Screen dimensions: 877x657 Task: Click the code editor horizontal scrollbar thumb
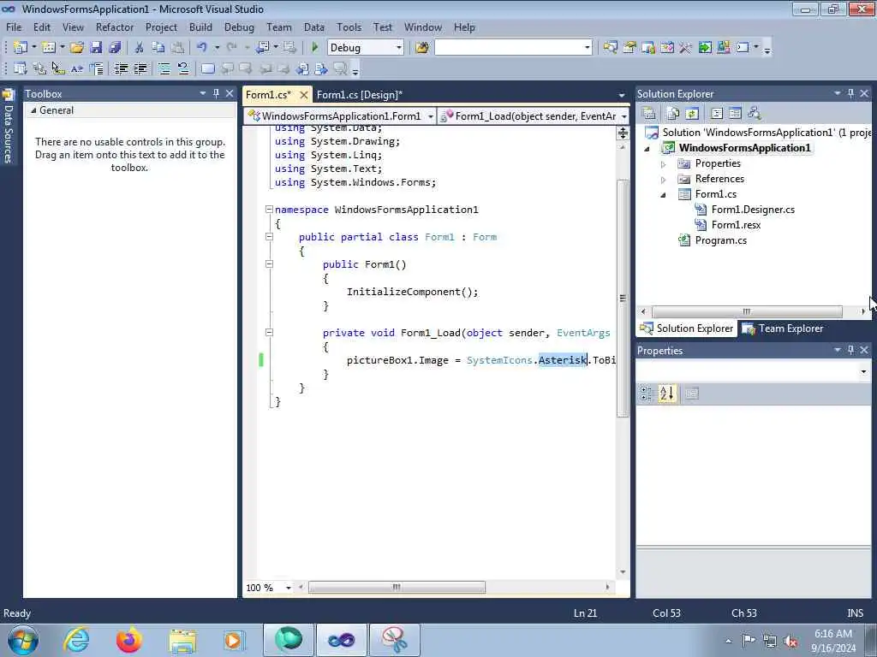(397, 587)
